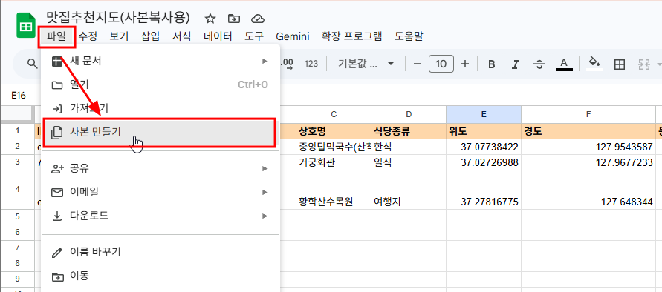Choose 이름 바꾸기 in the file menu
The height and width of the screenshot is (292, 662).
pyautogui.click(x=160, y=253)
